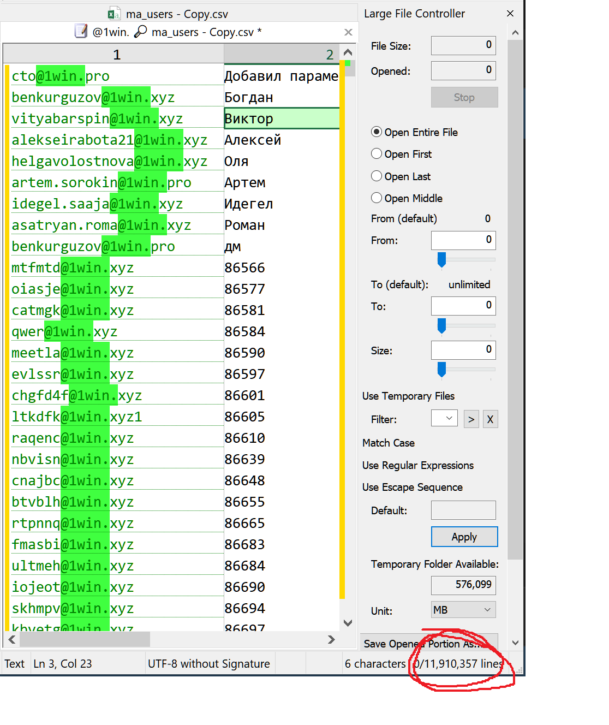Click the cell containing Богдан

(282, 97)
